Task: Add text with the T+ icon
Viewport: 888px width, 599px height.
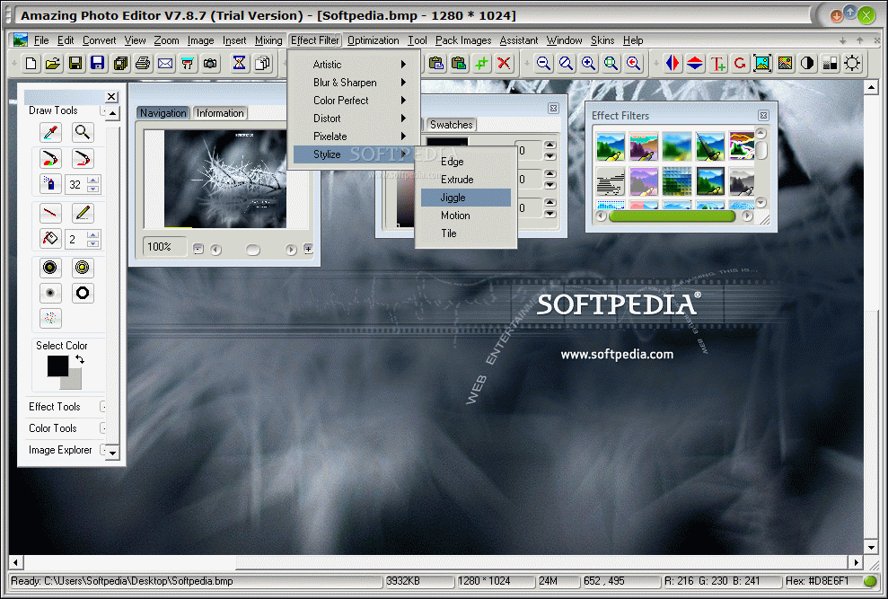Action: coord(717,64)
